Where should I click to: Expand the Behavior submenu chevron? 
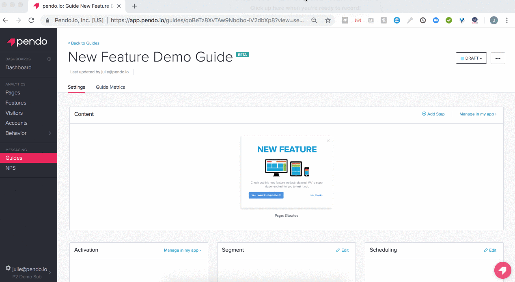click(x=50, y=133)
